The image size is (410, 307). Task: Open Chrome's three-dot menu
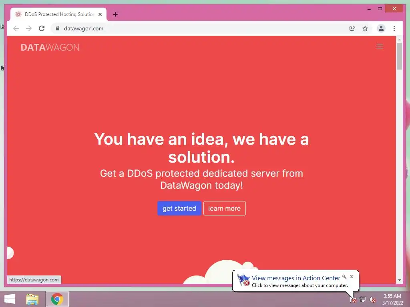(x=394, y=28)
